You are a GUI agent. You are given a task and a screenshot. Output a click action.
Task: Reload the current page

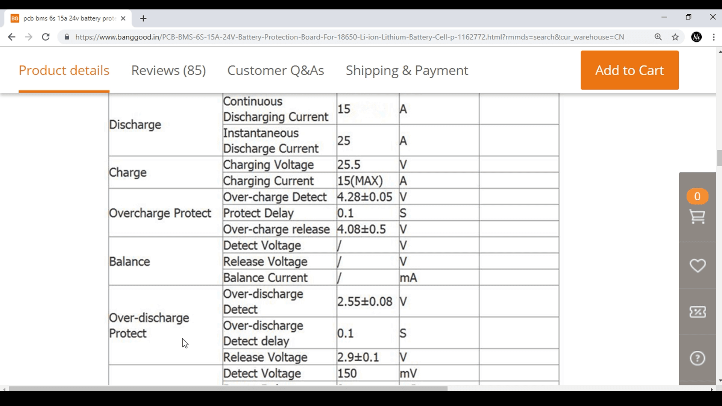46,37
